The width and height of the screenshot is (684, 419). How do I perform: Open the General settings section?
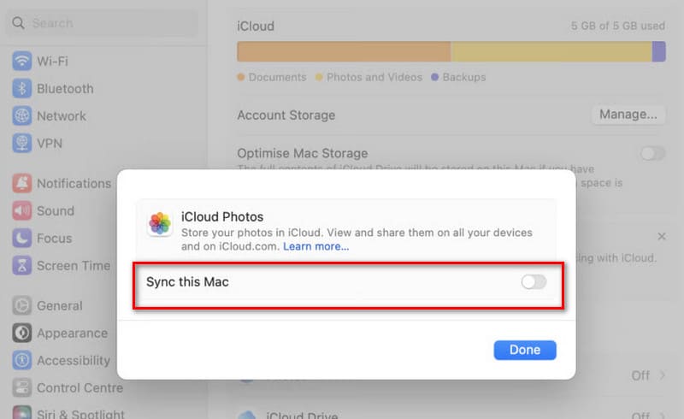59,305
